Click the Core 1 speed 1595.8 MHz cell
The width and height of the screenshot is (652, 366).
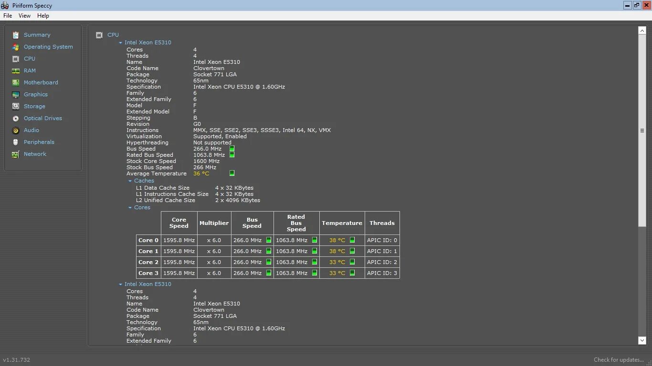[x=179, y=251]
